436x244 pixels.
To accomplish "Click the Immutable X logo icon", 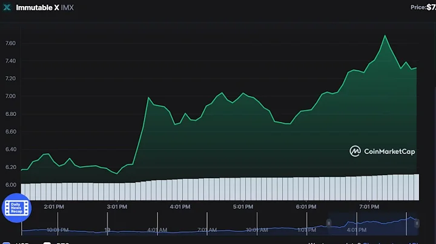I will tap(7, 7).
